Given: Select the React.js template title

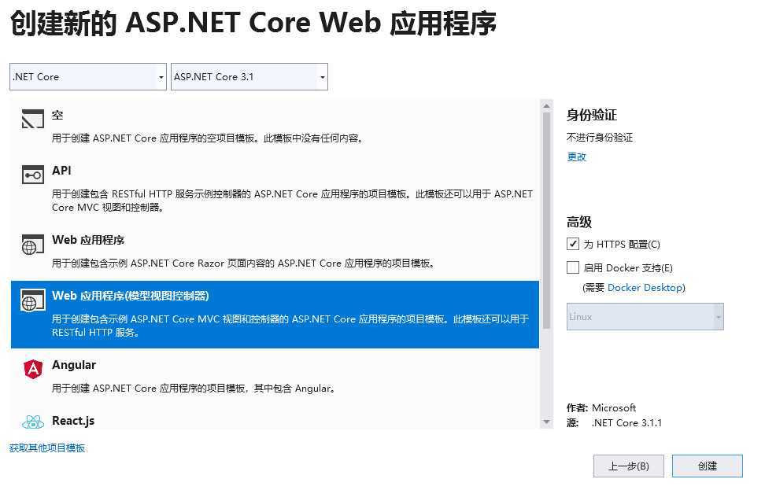Looking at the screenshot, I should click(73, 421).
